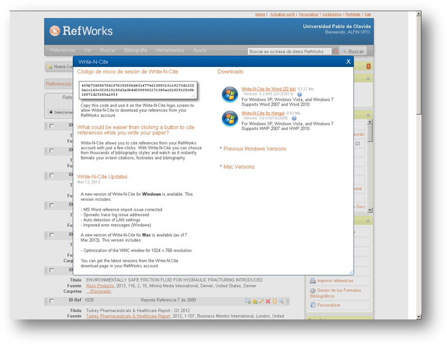The image size is (447, 345).
Task: Click the Salir logout link
Action: 368,14
